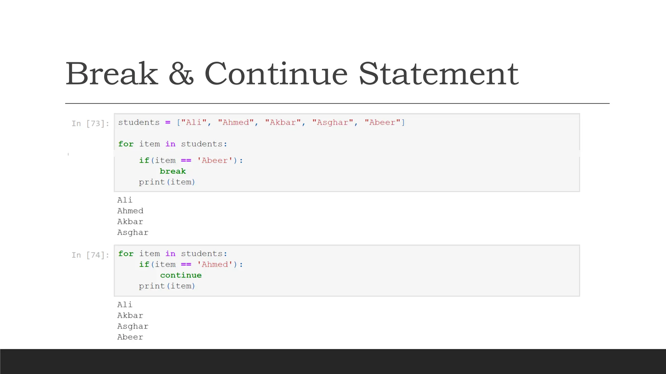666x374 pixels.
Task: Click the line if(item == 'Ahmed'):
Action: click(x=191, y=264)
